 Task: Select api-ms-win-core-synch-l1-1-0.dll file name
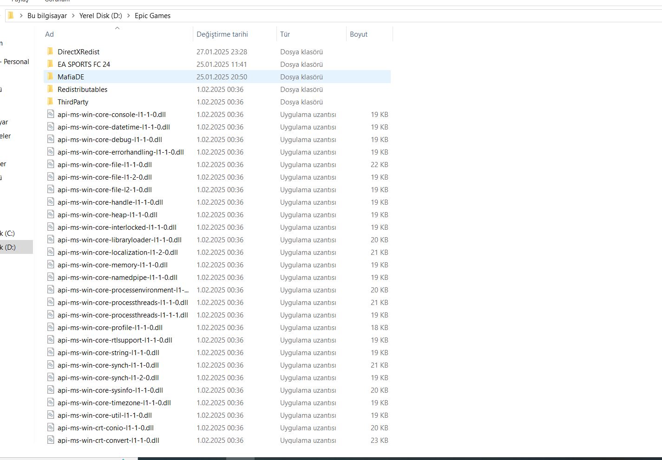click(x=108, y=365)
